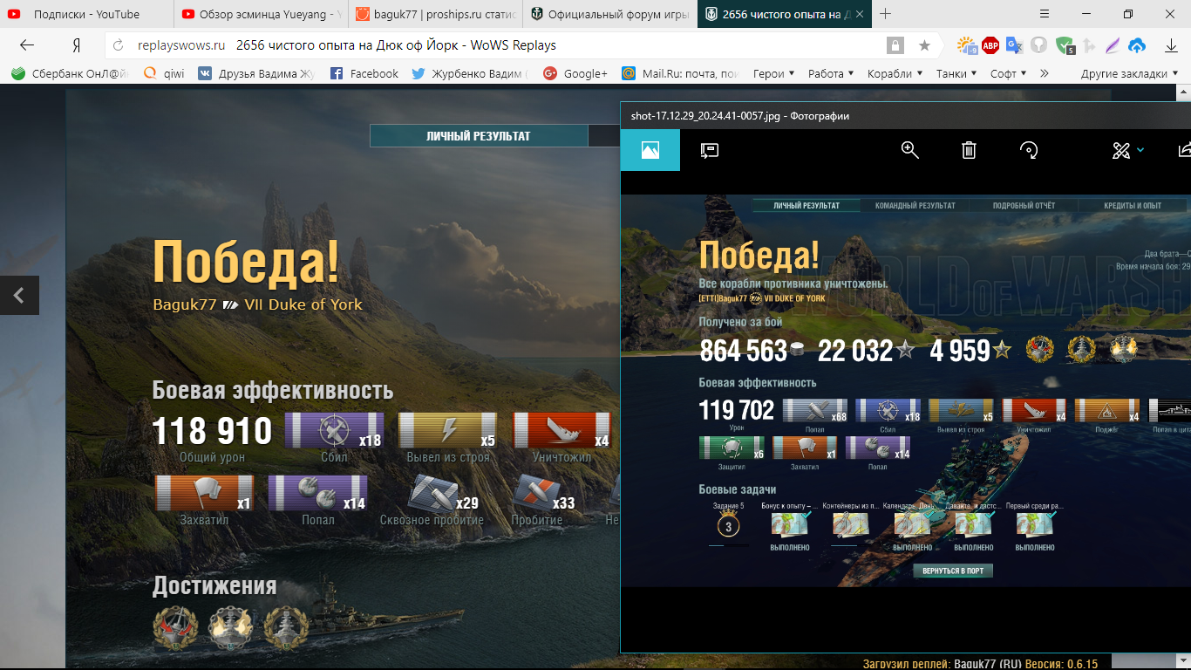Open the Facebook bookmark
Viewport: 1191px width, 670px height.
(x=364, y=74)
